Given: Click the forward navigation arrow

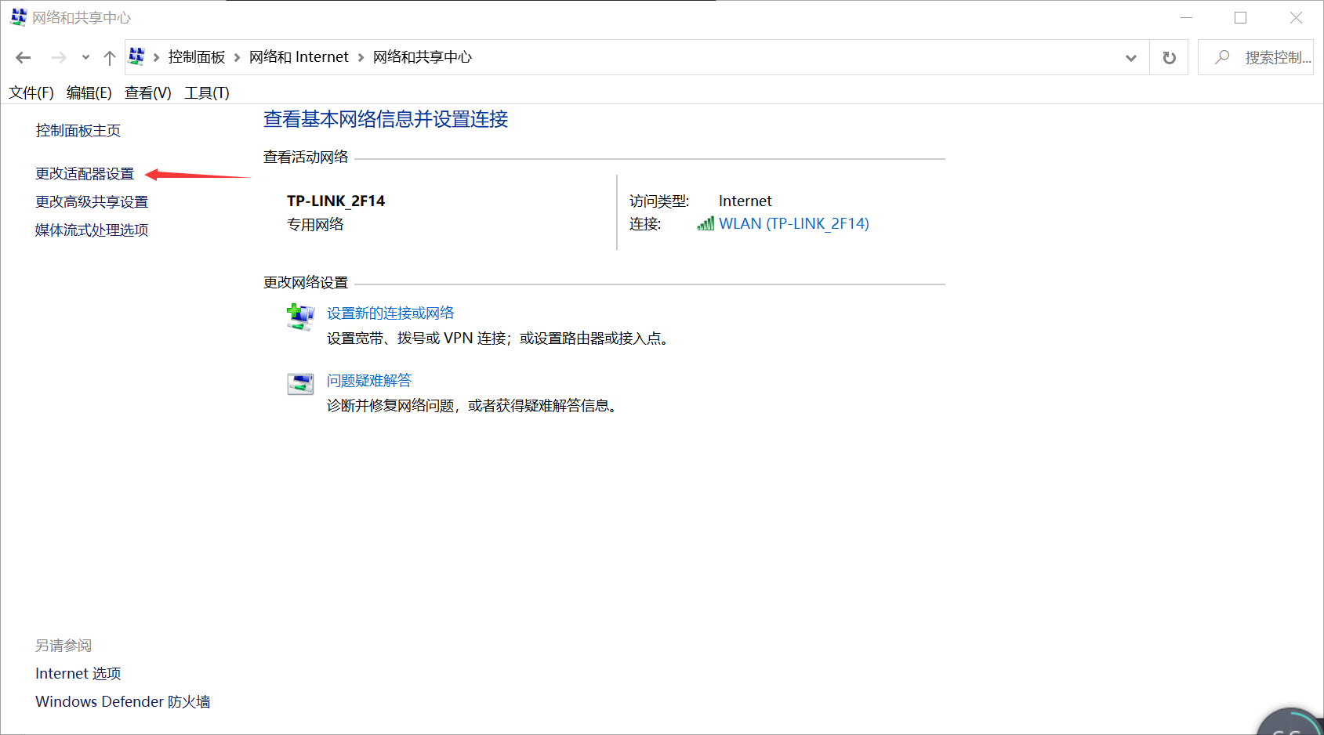Looking at the screenshot, I should click(59, 57).
